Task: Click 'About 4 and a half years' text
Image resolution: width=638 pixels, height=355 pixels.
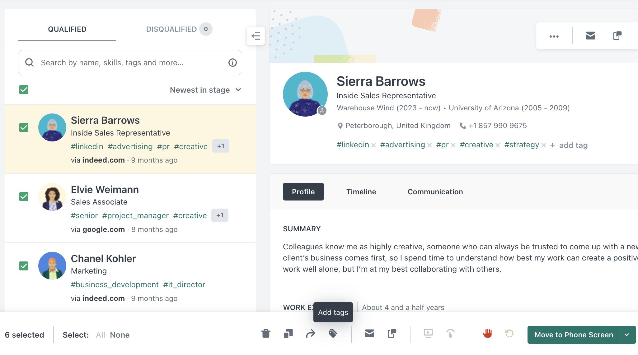Action: [x=403, y=307]
